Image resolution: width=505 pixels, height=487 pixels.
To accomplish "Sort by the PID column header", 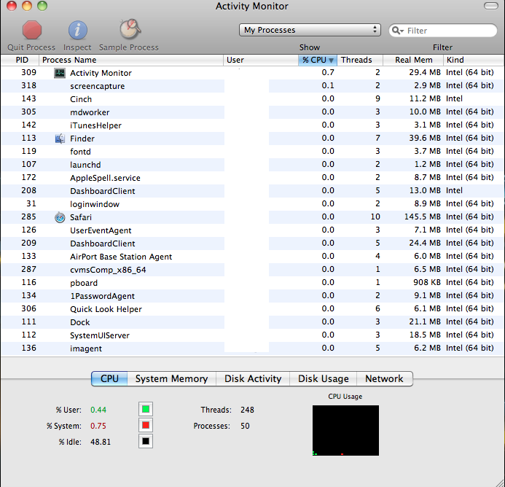I will (20, 60).
